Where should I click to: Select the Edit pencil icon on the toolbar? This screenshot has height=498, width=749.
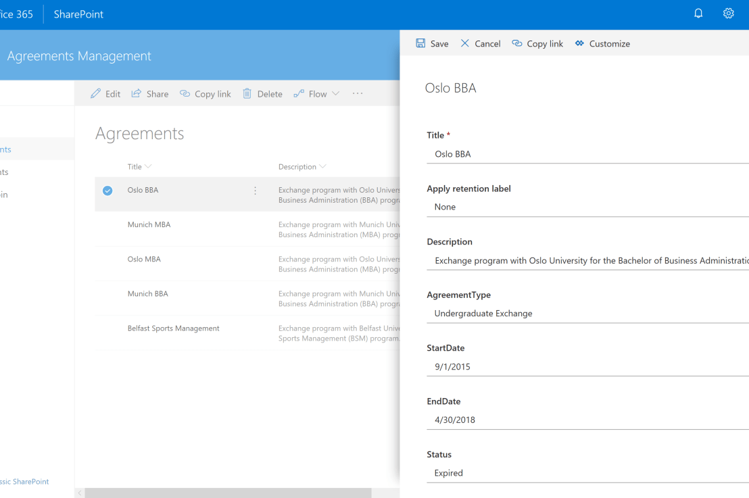point(95,93)
